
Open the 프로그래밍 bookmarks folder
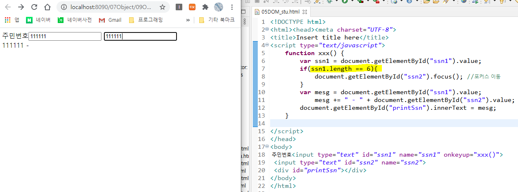pyautogui.click(x=146, y=20)
